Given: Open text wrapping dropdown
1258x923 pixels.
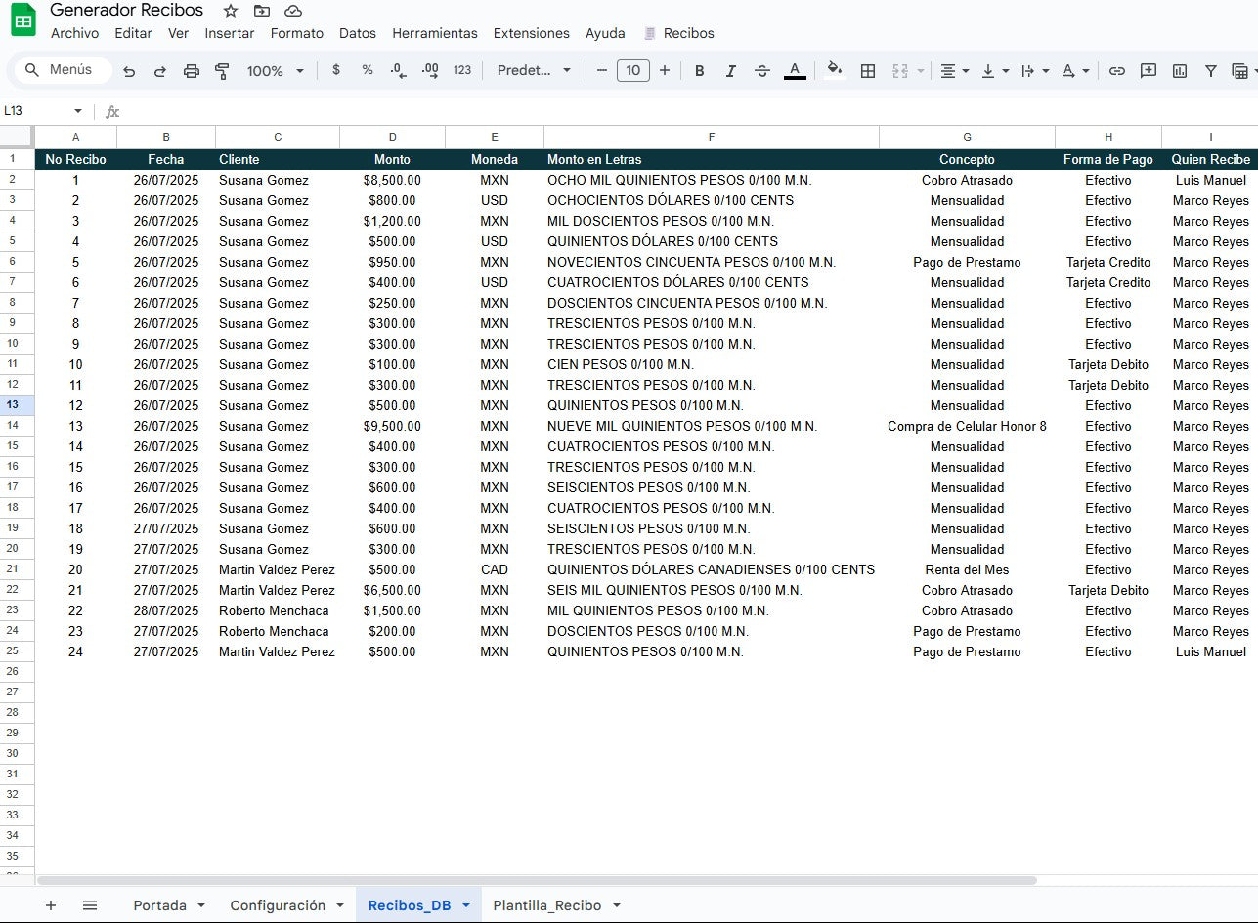Looking at the screenshot, I should coord(1035,71).
